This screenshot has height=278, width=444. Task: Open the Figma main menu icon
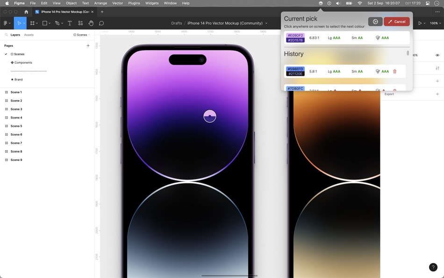click(x=6, y=23)
